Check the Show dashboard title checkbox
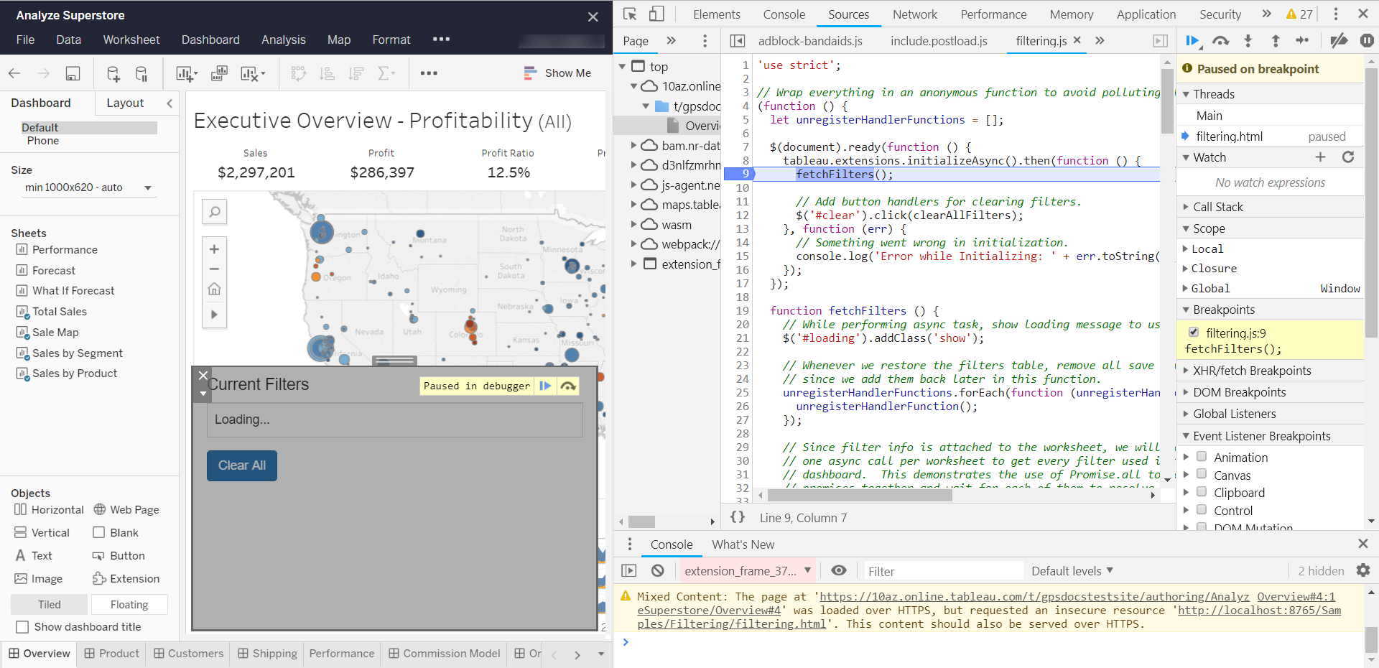The image size is (1379, 668). [23, 627]
